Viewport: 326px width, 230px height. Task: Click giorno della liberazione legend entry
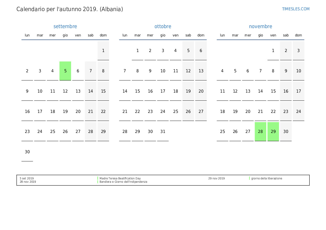(x=267, y=179)
